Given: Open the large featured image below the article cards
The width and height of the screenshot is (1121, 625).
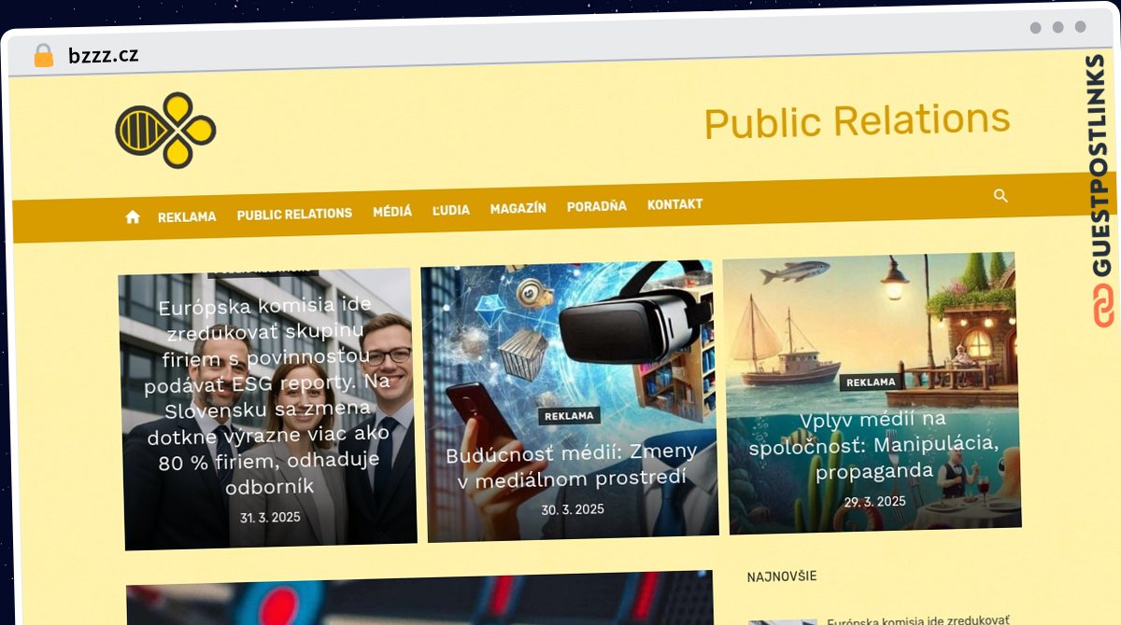Looking at the screenshot, I should pos(419,599).
